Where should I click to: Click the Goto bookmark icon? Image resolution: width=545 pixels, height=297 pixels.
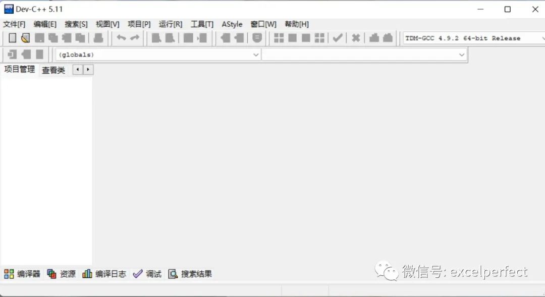(x=40, y=54)
